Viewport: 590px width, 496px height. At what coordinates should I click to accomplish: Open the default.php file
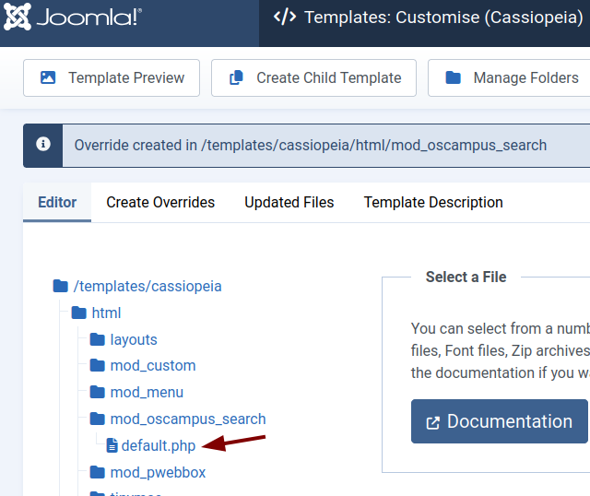point(159,445)
